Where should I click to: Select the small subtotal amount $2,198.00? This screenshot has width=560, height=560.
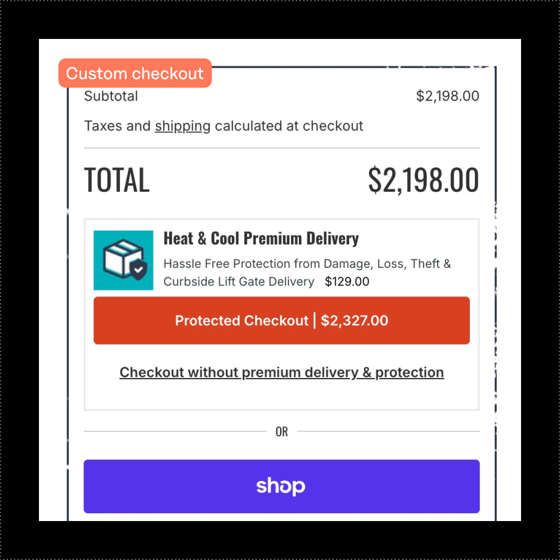[x=447, y=96]
